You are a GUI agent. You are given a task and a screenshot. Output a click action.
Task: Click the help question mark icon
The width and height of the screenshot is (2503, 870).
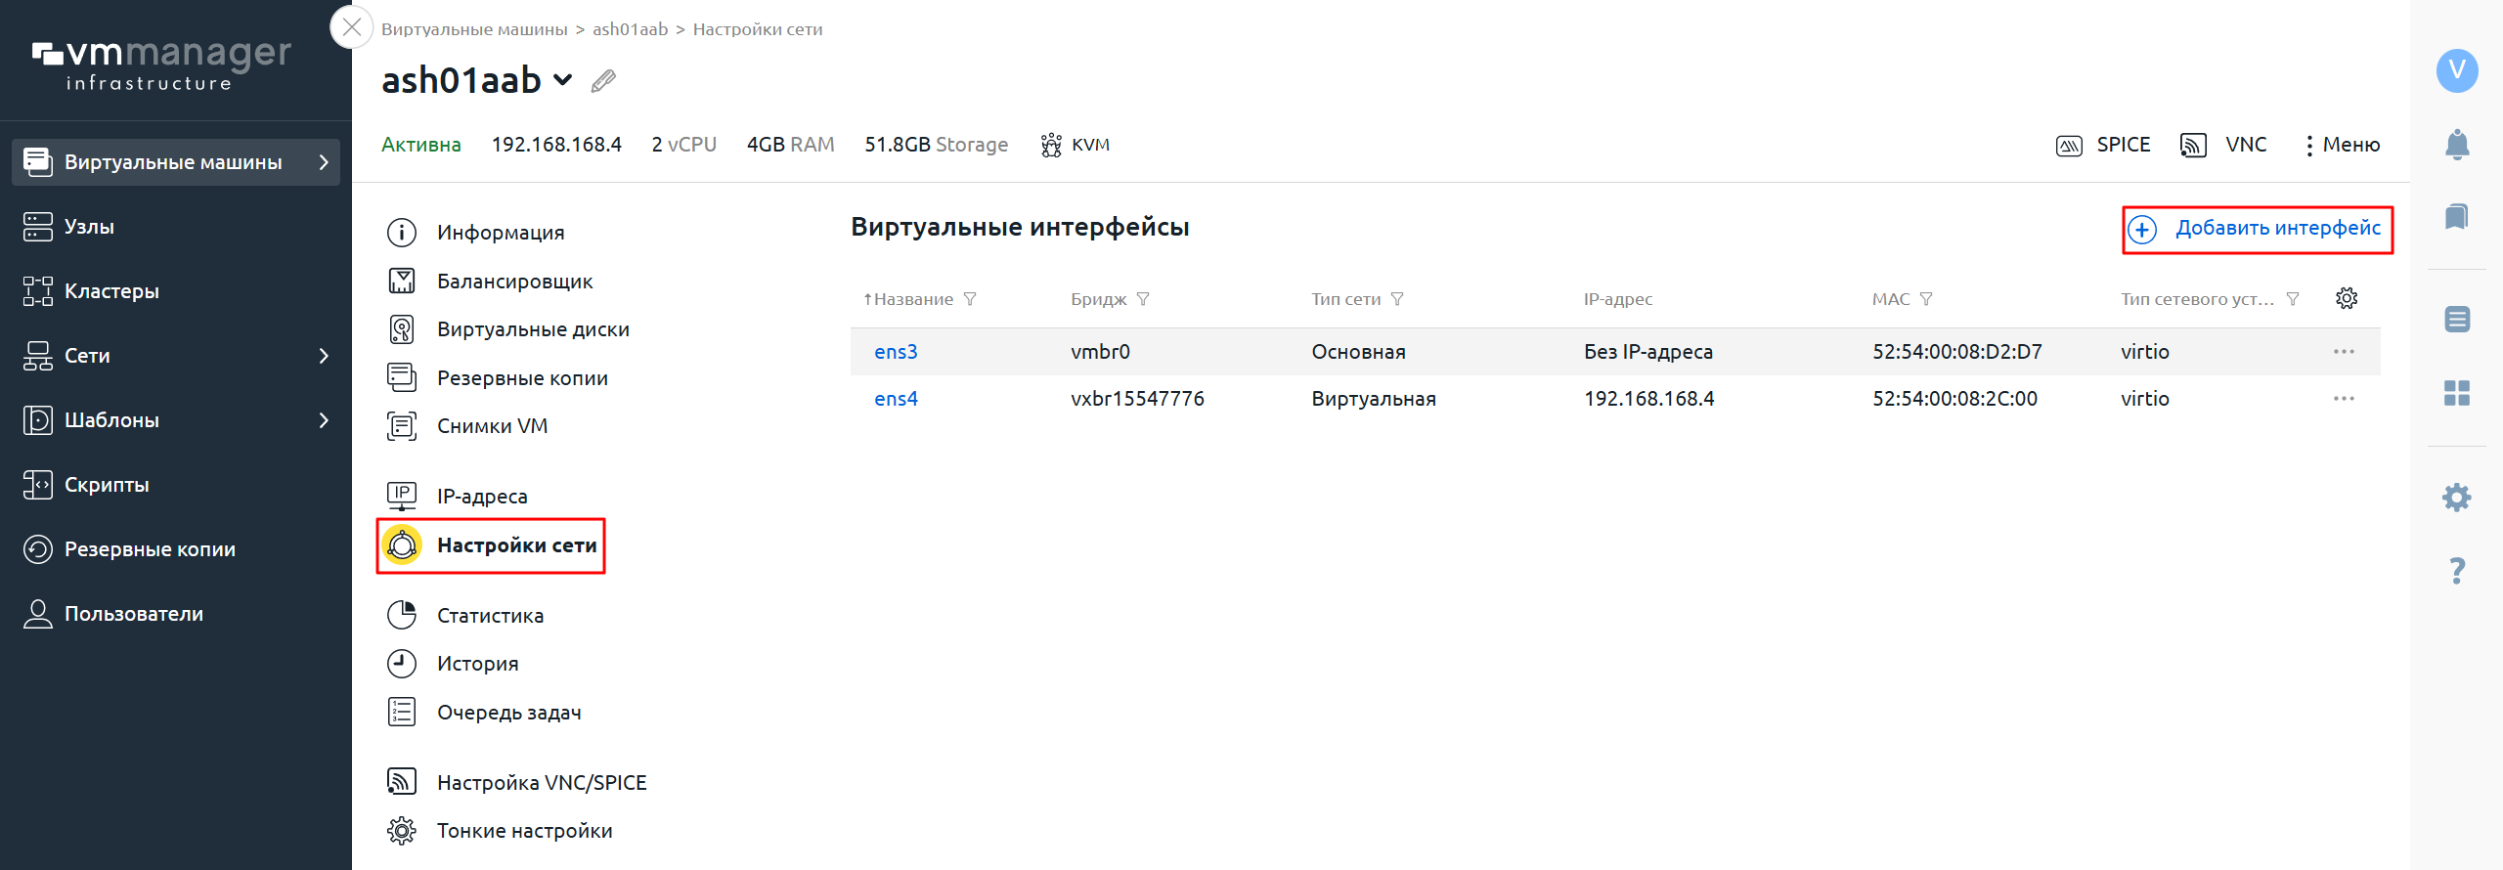[2456, 570]
